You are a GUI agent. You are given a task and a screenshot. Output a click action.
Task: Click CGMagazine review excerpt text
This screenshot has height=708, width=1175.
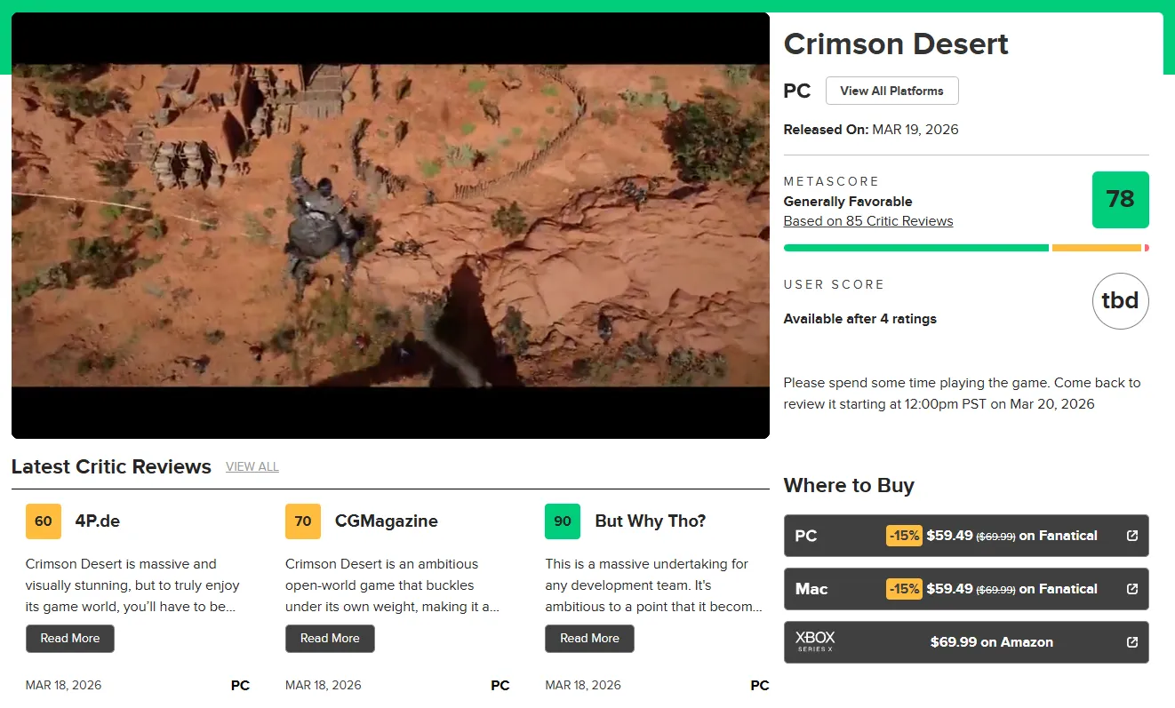[392, 585]
